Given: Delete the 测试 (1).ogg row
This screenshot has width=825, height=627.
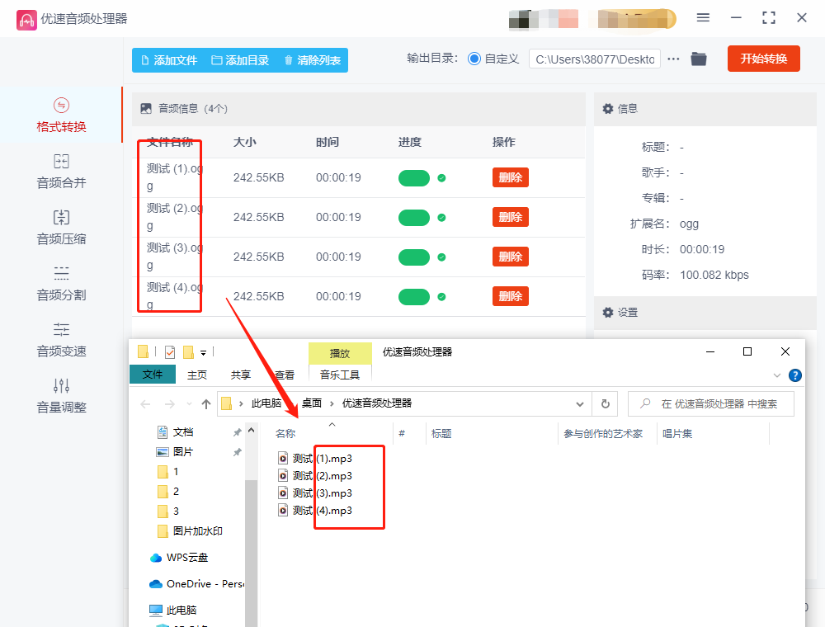Looking at the screenshot, I should pyautogui.click(x=511, y=177).
